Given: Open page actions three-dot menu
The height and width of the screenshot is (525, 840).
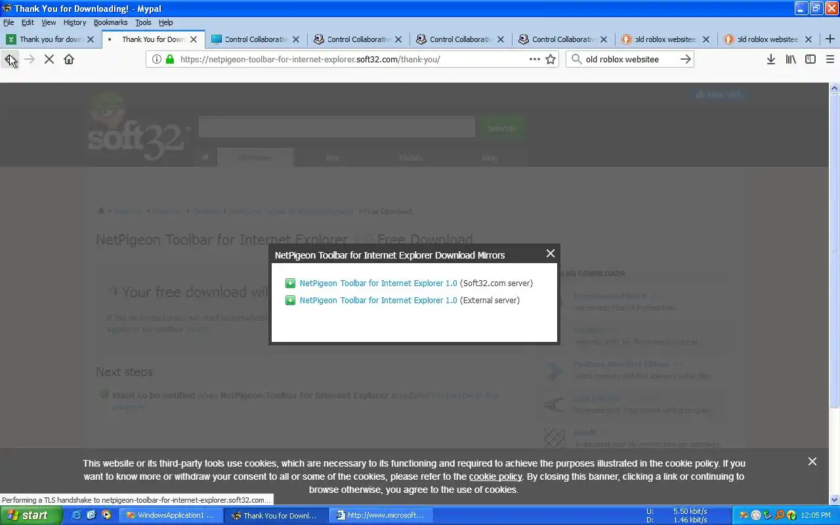Looking at the screenshot, I should 535,59.
